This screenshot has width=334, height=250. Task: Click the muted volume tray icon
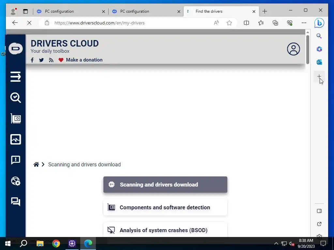[292, 243]
